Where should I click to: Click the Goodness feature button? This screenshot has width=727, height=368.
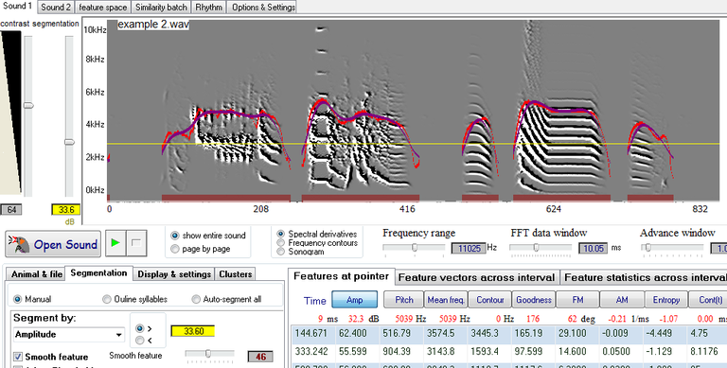pyautogui.click(x=534, y=300)
